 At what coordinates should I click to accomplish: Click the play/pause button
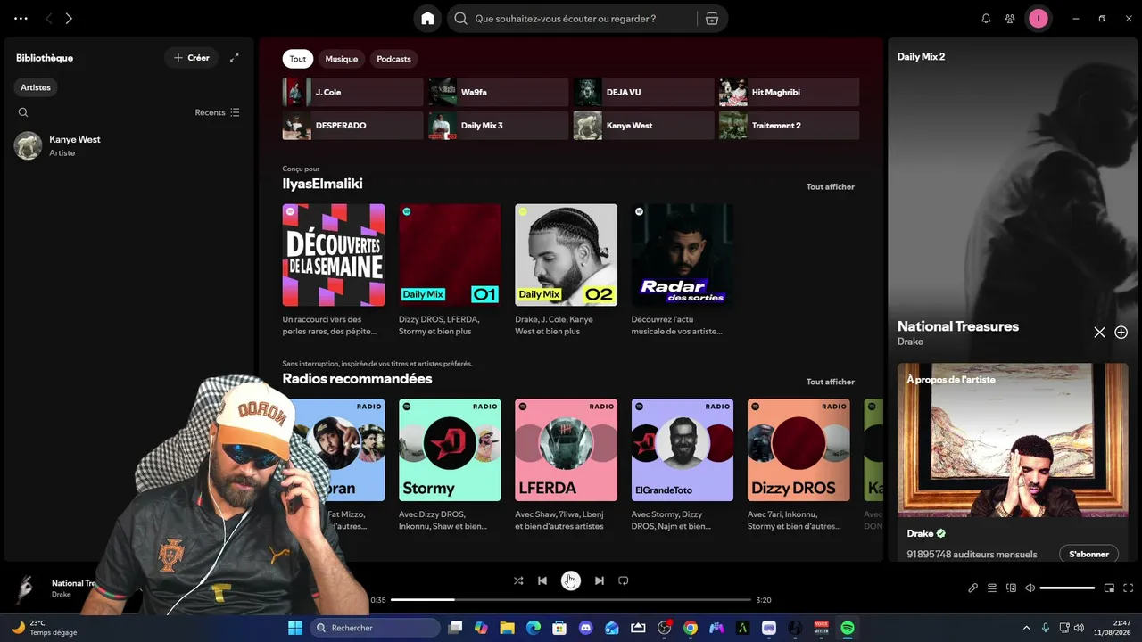[570, 580]
